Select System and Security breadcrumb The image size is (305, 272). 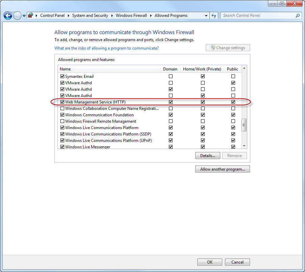pos(90,16)
